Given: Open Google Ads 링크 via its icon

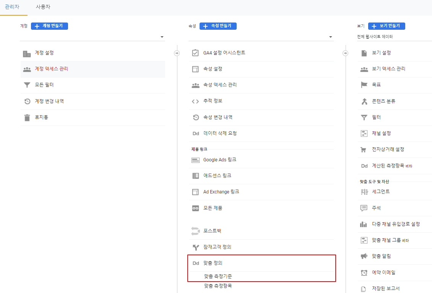Looking at the screenshot, I should click(x=196, y=159).
